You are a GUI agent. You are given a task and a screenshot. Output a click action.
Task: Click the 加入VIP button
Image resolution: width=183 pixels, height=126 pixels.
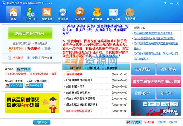point(169,93)
